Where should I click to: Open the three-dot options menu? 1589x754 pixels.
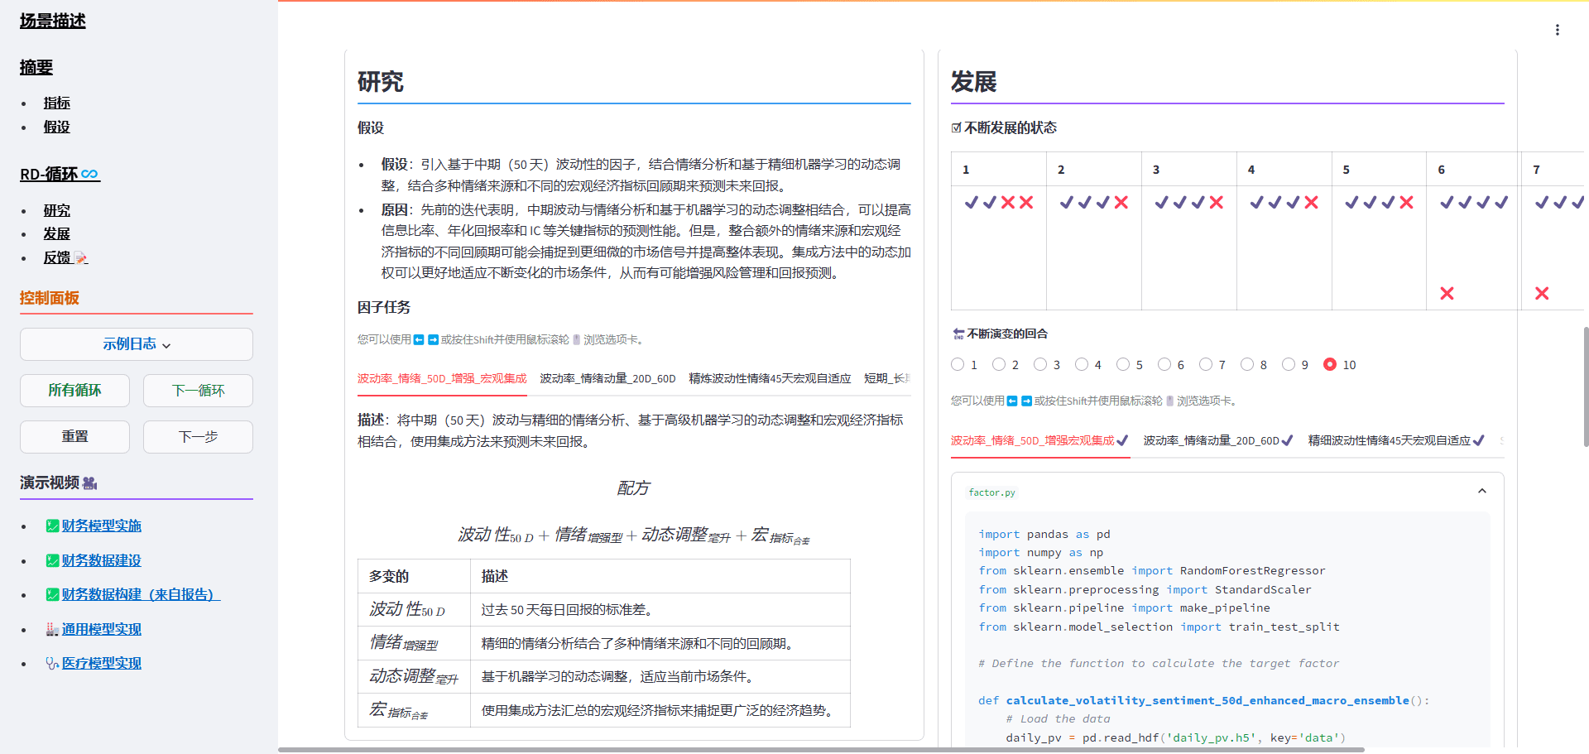[1557, 30]
